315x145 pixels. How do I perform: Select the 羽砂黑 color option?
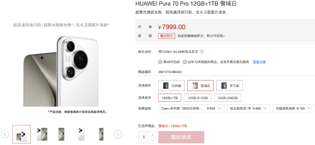click(171, 86)
